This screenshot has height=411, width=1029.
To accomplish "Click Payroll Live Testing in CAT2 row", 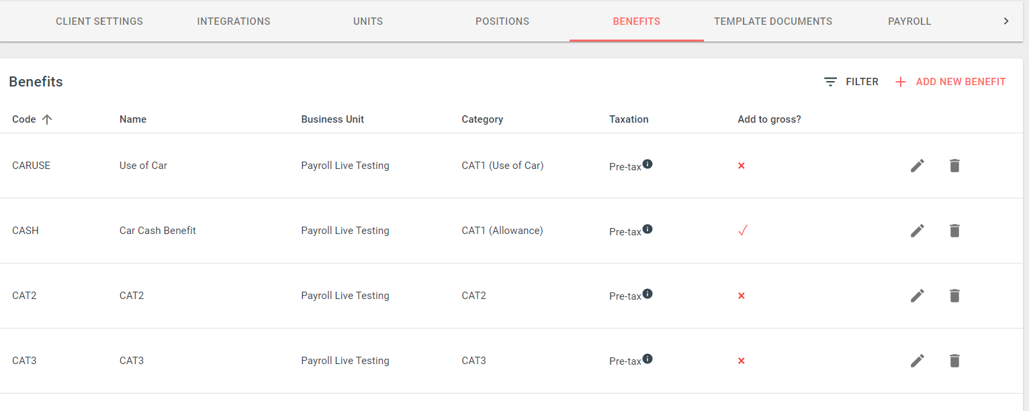I will 345,296.
